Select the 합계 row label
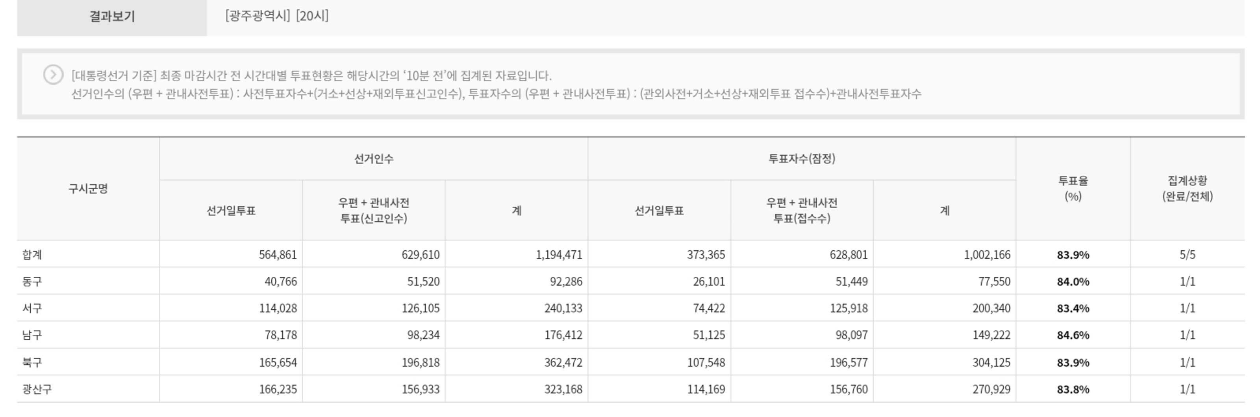The height and width of the screenshot is (417, 1260). 32,254
